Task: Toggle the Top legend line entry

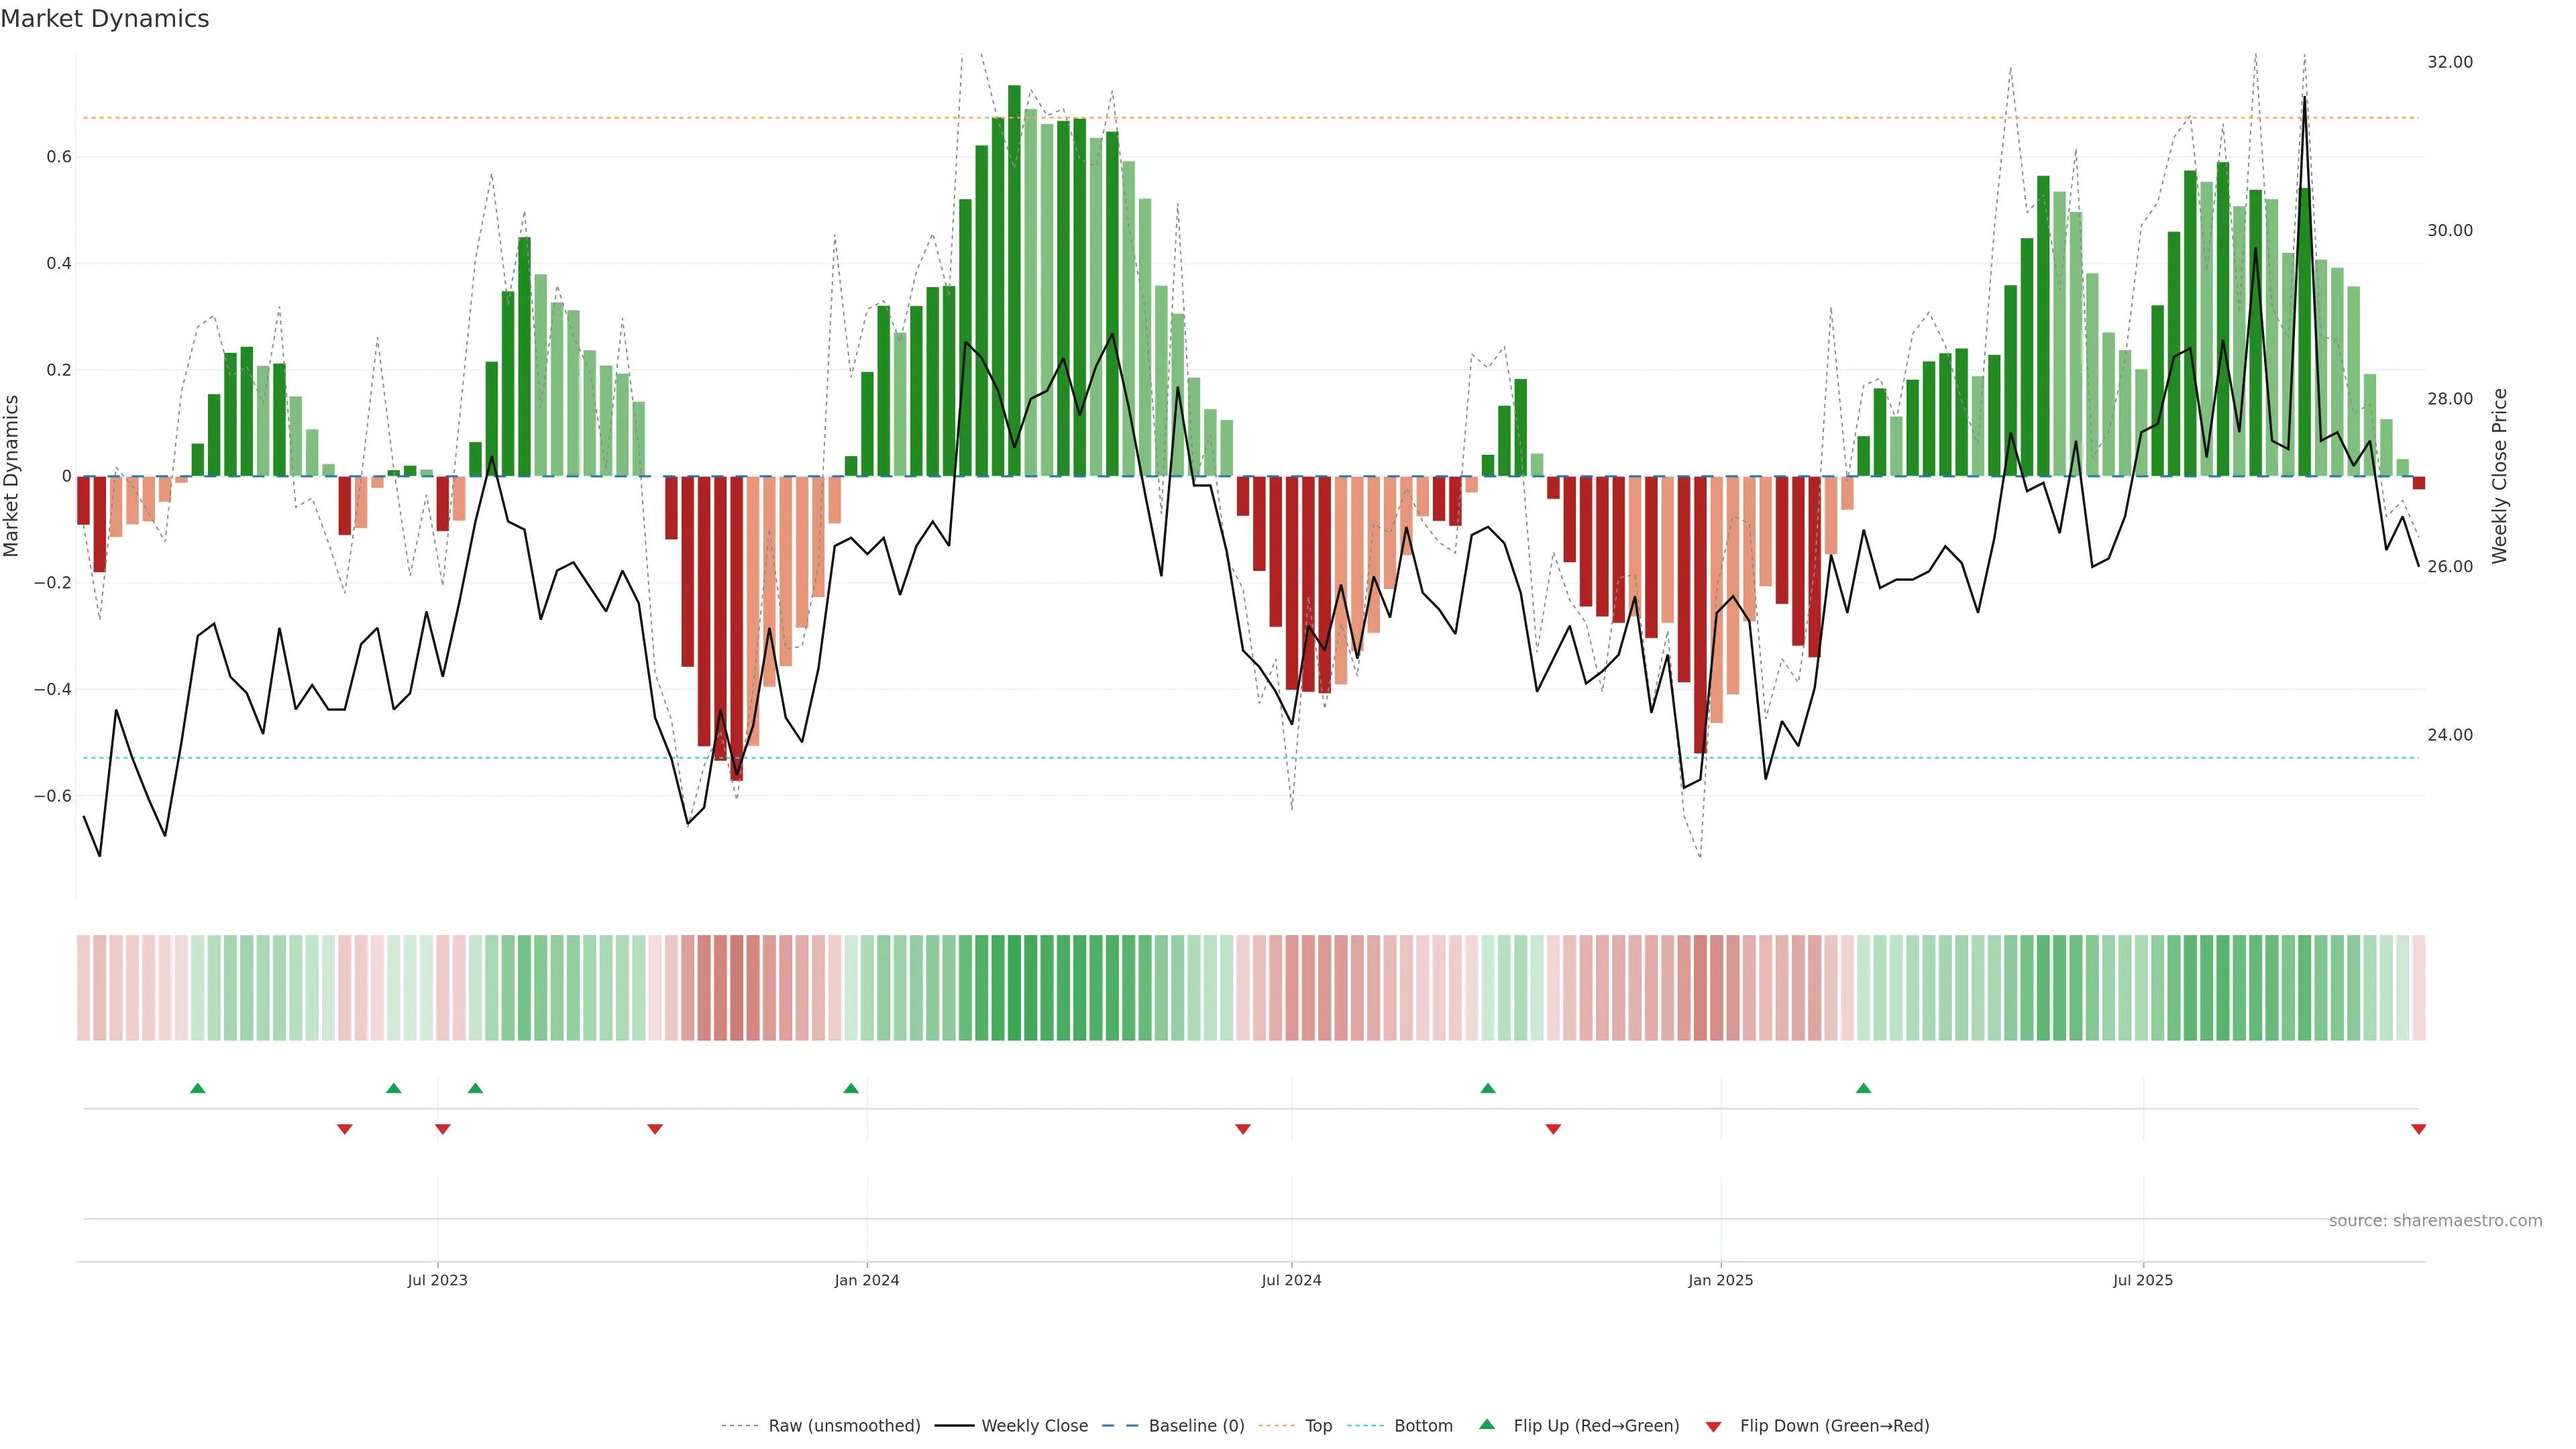Action: click(1318, 1425)
